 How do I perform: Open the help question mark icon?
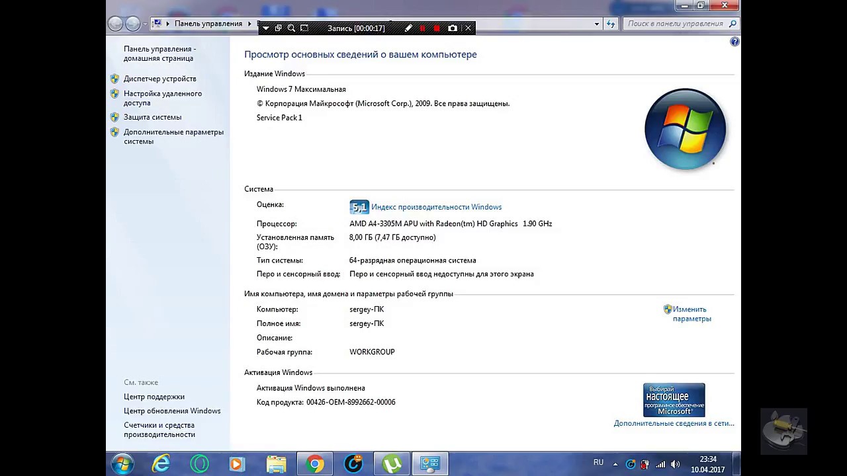(735, 42)
